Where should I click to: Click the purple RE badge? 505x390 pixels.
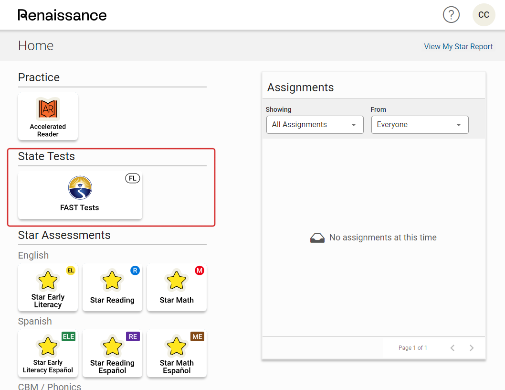click(133, 336)
